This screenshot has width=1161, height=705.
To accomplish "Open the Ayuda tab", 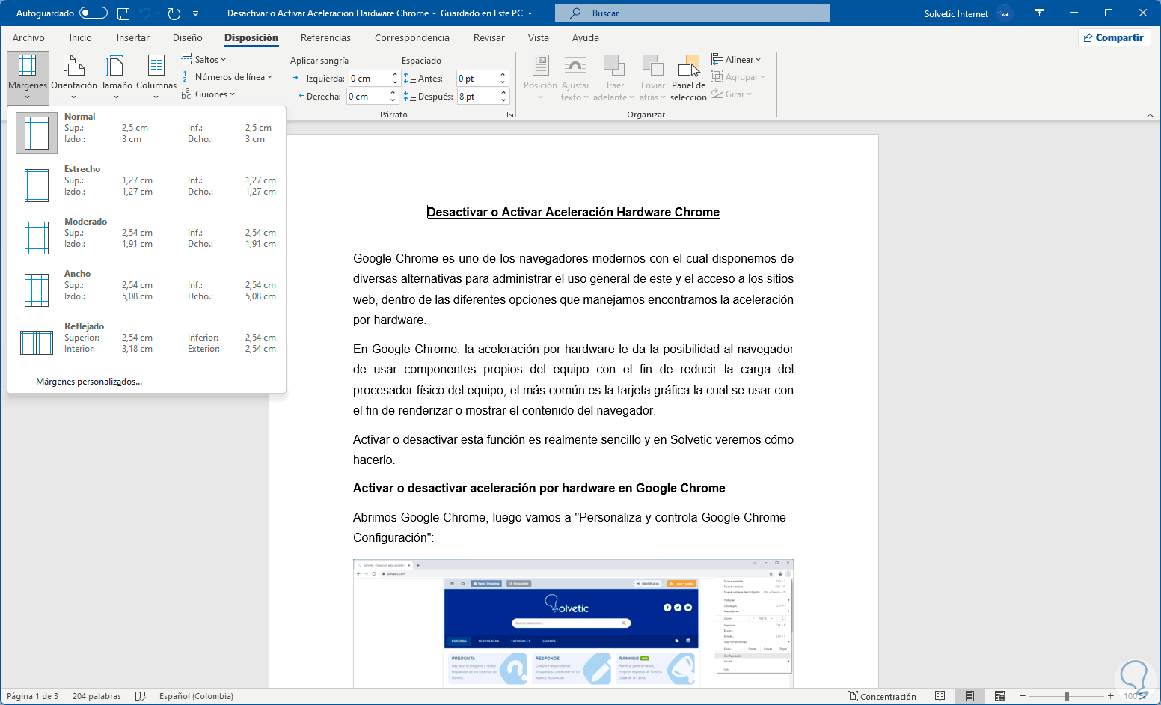I will point(586,37).
